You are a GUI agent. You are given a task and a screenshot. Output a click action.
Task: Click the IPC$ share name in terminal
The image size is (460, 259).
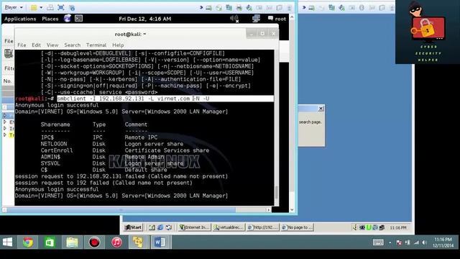pyautogui.click(x=47, y=137)
